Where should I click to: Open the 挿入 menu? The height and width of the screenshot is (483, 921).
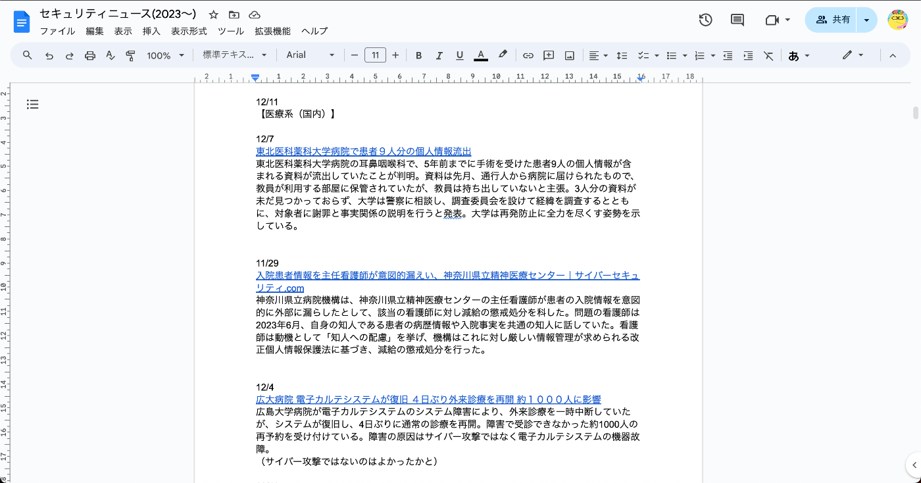pos(151,31)
